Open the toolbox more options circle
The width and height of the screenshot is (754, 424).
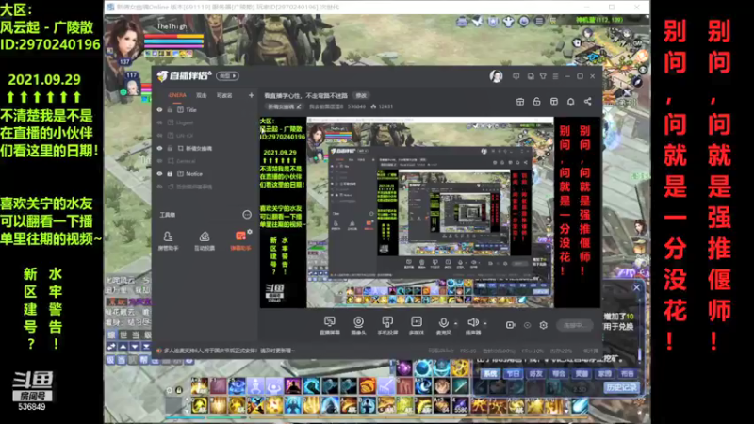[247, 215]
